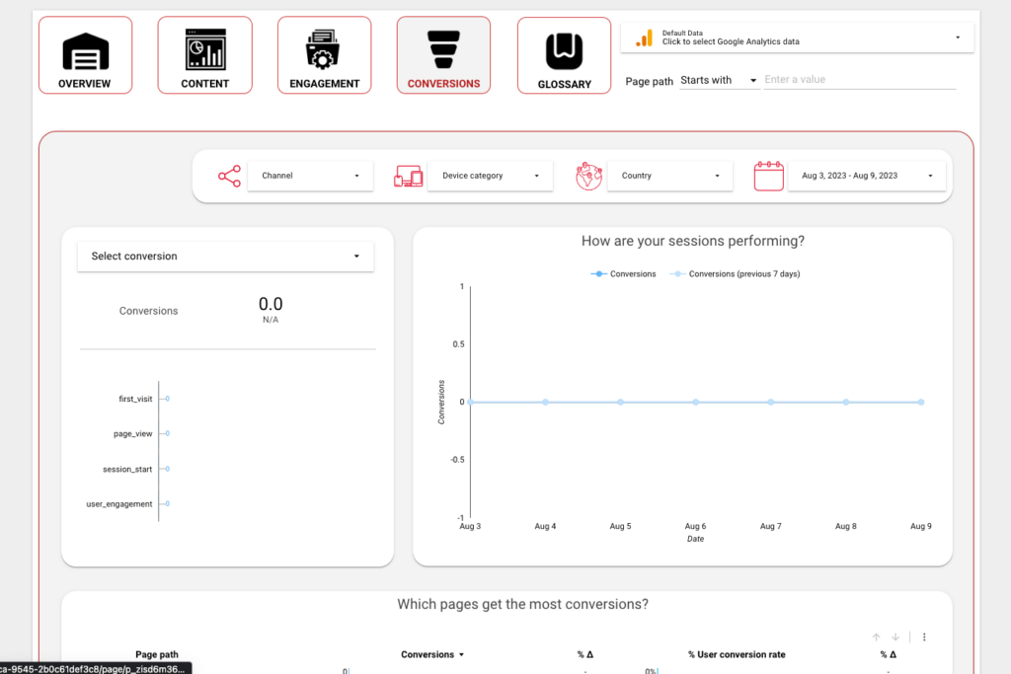Click the first % Δ column header
Screen dimensions: 1011x674
point(584,654)
